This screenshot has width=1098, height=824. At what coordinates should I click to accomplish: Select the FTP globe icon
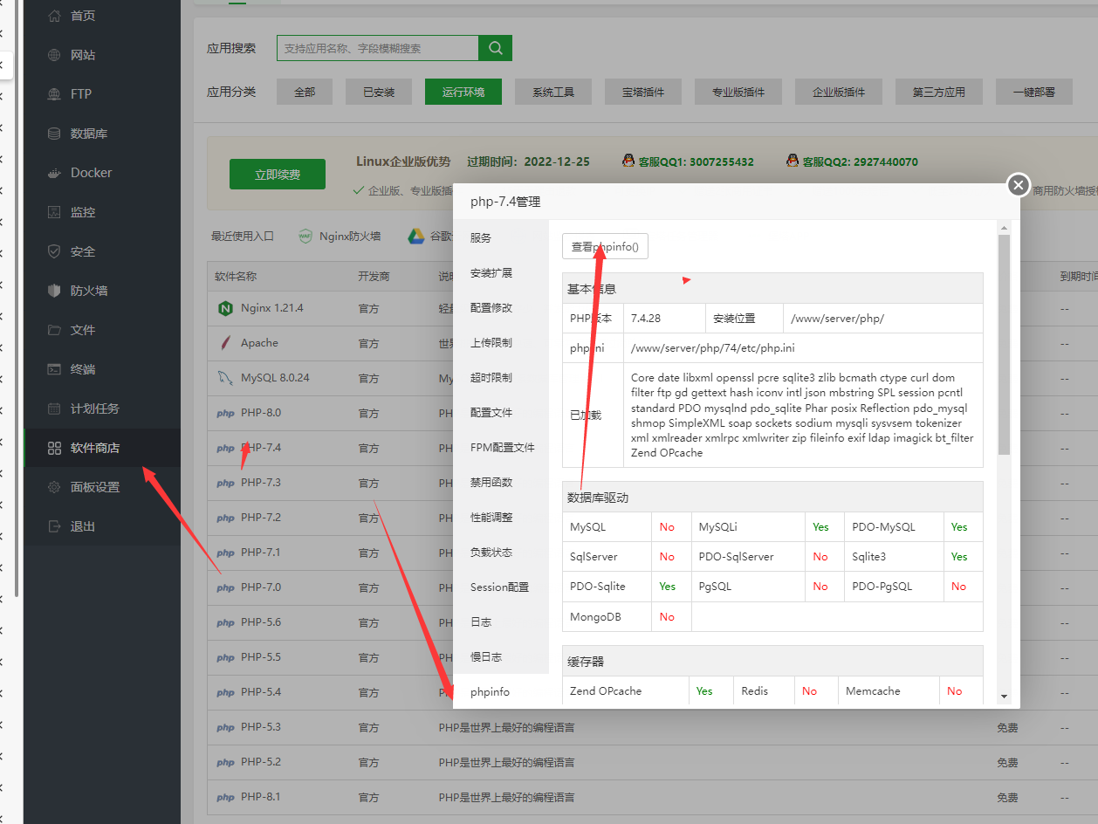click(54, 94)
